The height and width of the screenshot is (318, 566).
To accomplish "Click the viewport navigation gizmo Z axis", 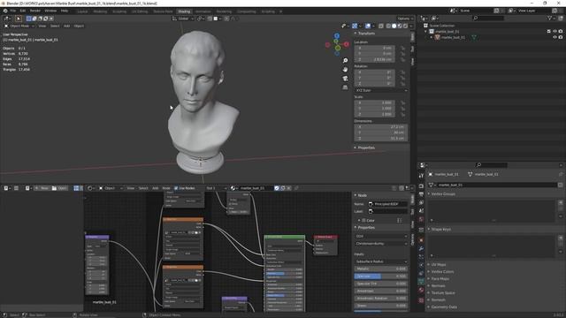I will coord(336,36).
